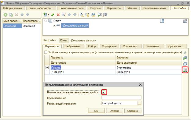Click the gear table icon at tree's right

point(185,21)
